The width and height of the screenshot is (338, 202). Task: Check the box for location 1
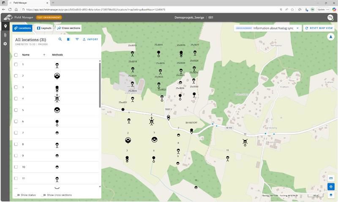tap(16, 64)
